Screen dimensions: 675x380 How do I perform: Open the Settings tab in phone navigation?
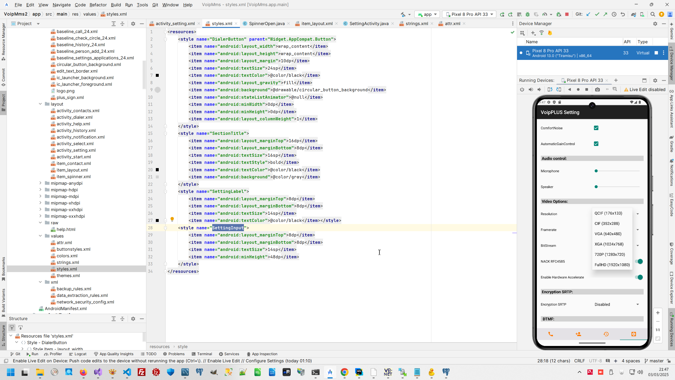click(x=634, y=334)
